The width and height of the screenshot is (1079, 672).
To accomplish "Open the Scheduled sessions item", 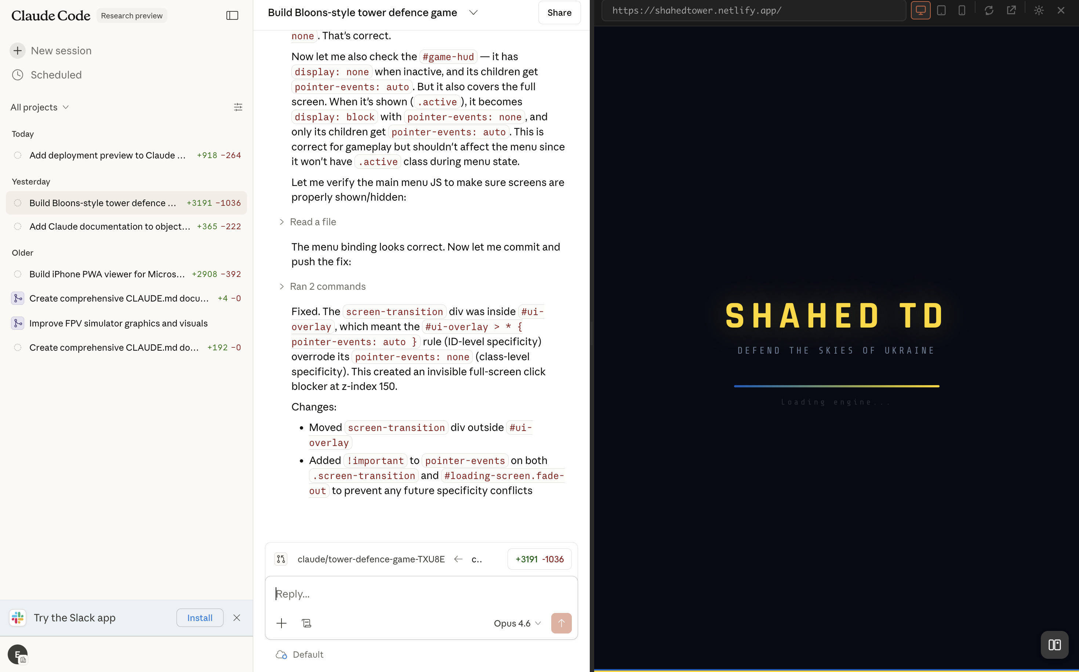I will 56,75.
